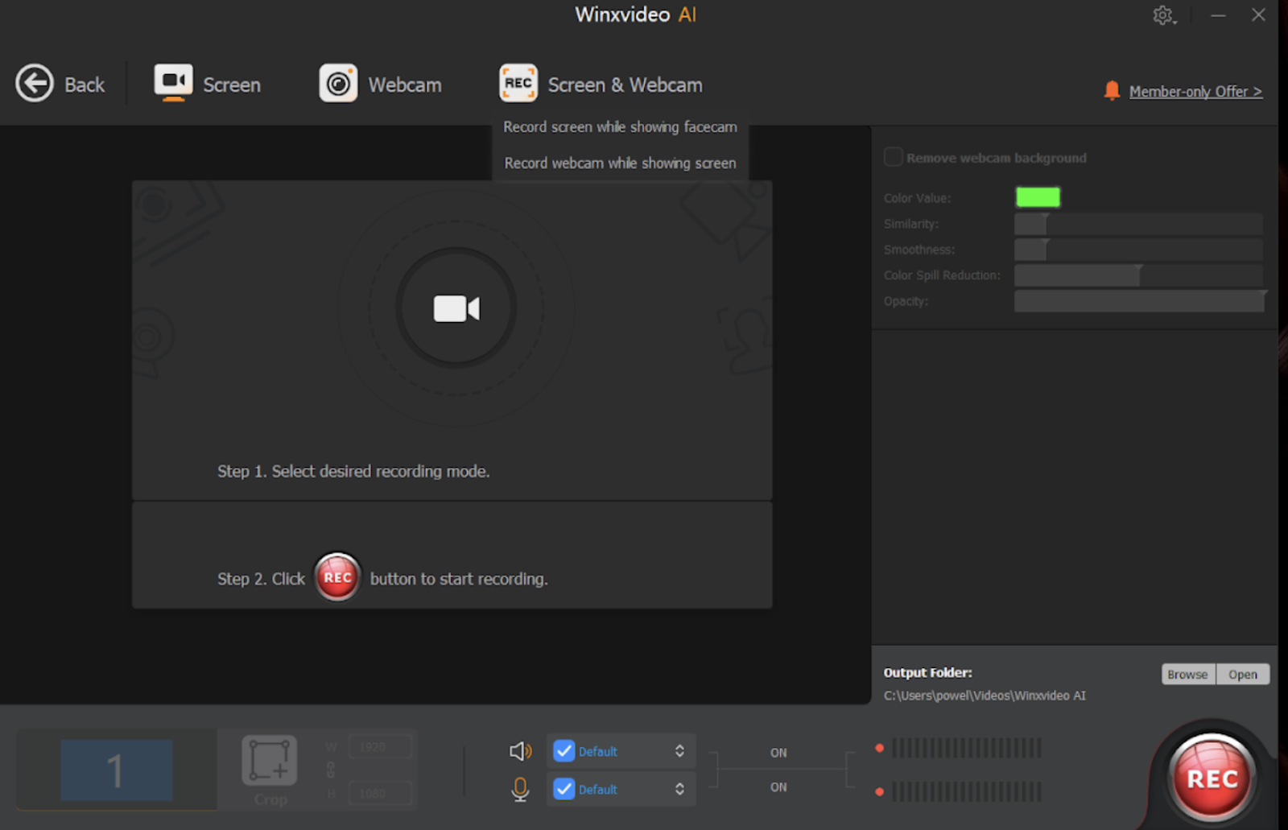Close the Winxvideo AI window
Screen dimensions: 1288x830
(1258, 15)
